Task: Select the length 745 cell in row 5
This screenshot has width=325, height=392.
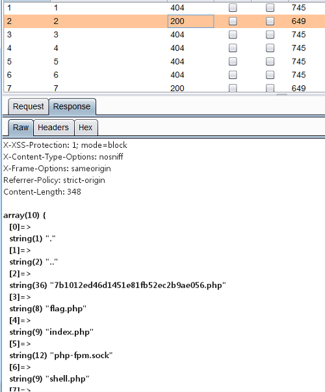Action: tap(307, 61)
